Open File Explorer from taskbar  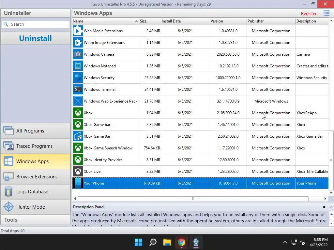coord(167,242)
